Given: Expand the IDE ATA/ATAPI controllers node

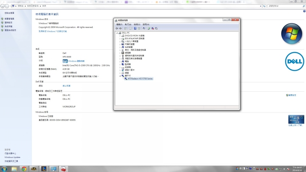Looking at the screenshot, I should [x=120, y=39].
